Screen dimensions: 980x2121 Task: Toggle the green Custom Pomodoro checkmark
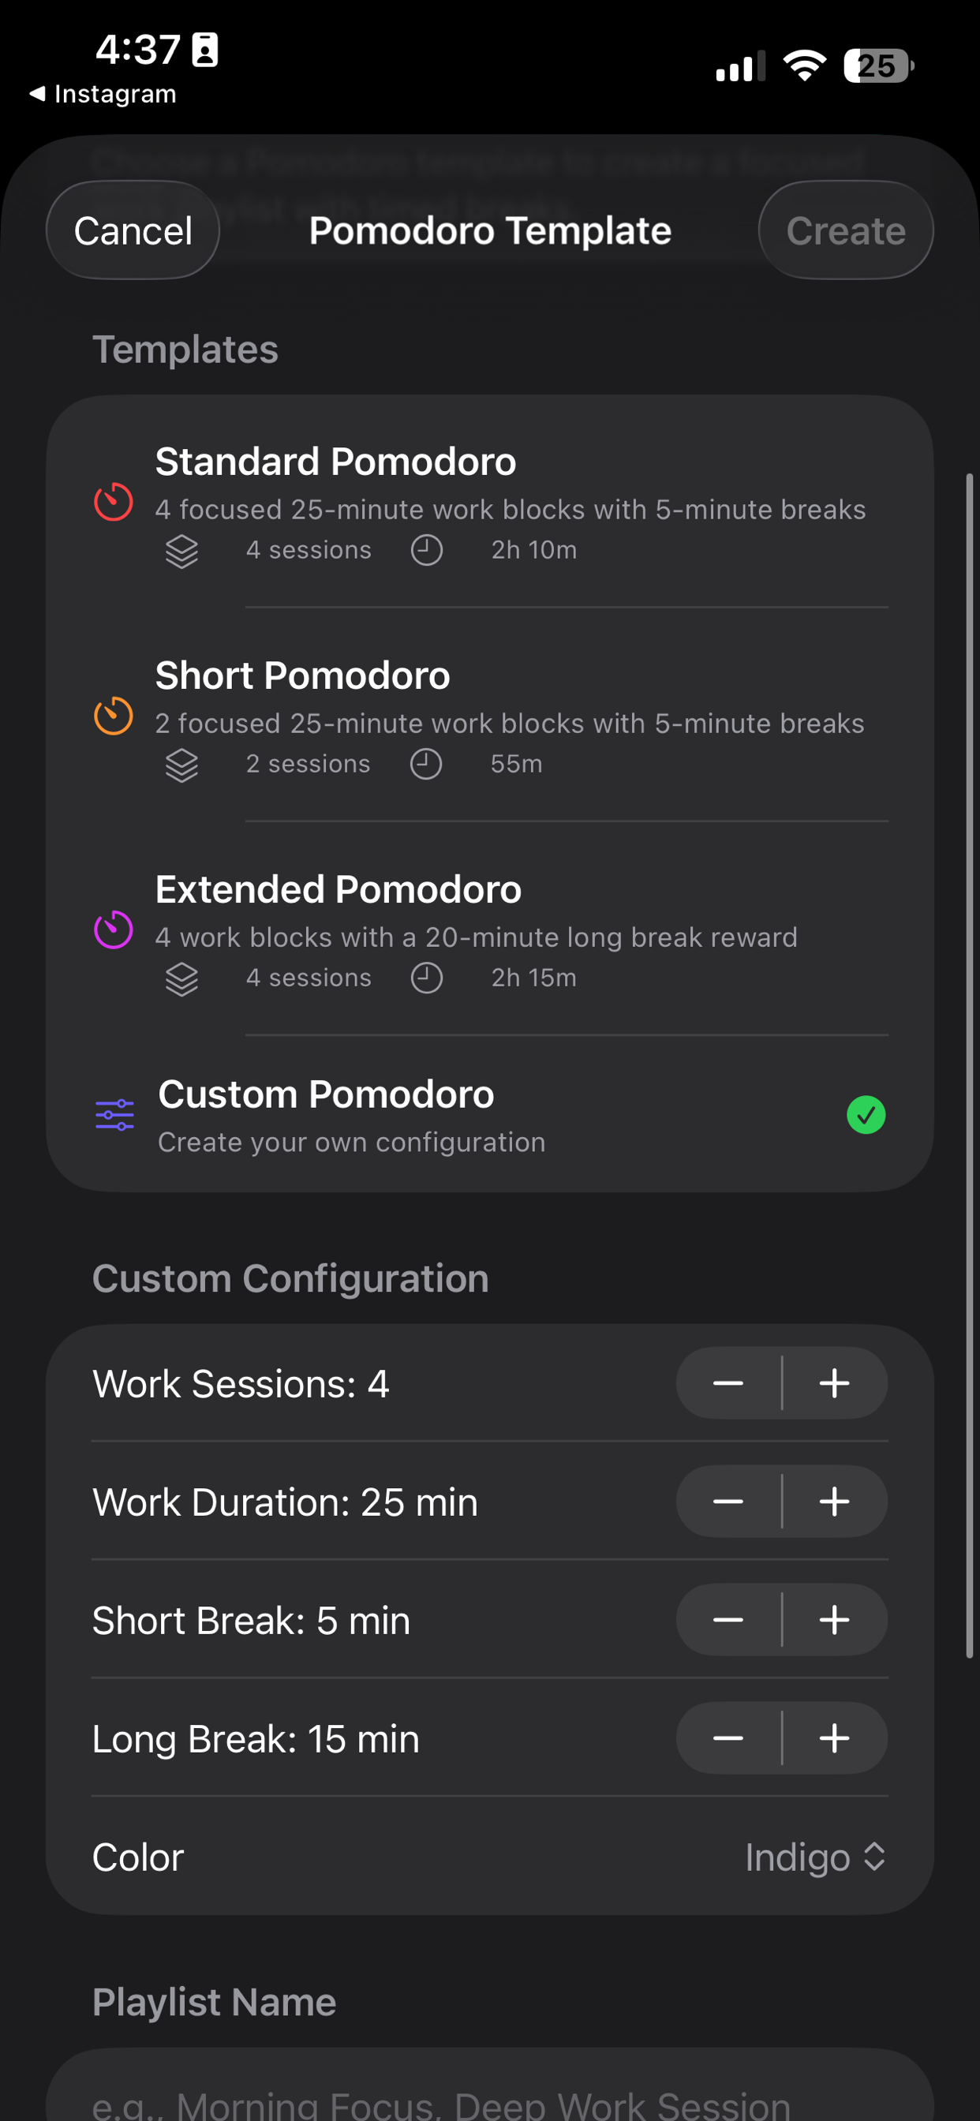(x=866, y=1115)
